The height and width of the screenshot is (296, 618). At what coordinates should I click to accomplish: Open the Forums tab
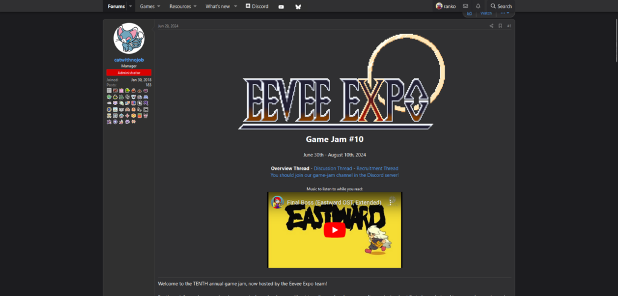pos(116,6)
